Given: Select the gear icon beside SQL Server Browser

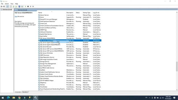Looking at the screenshot, I should click(39, 47).
